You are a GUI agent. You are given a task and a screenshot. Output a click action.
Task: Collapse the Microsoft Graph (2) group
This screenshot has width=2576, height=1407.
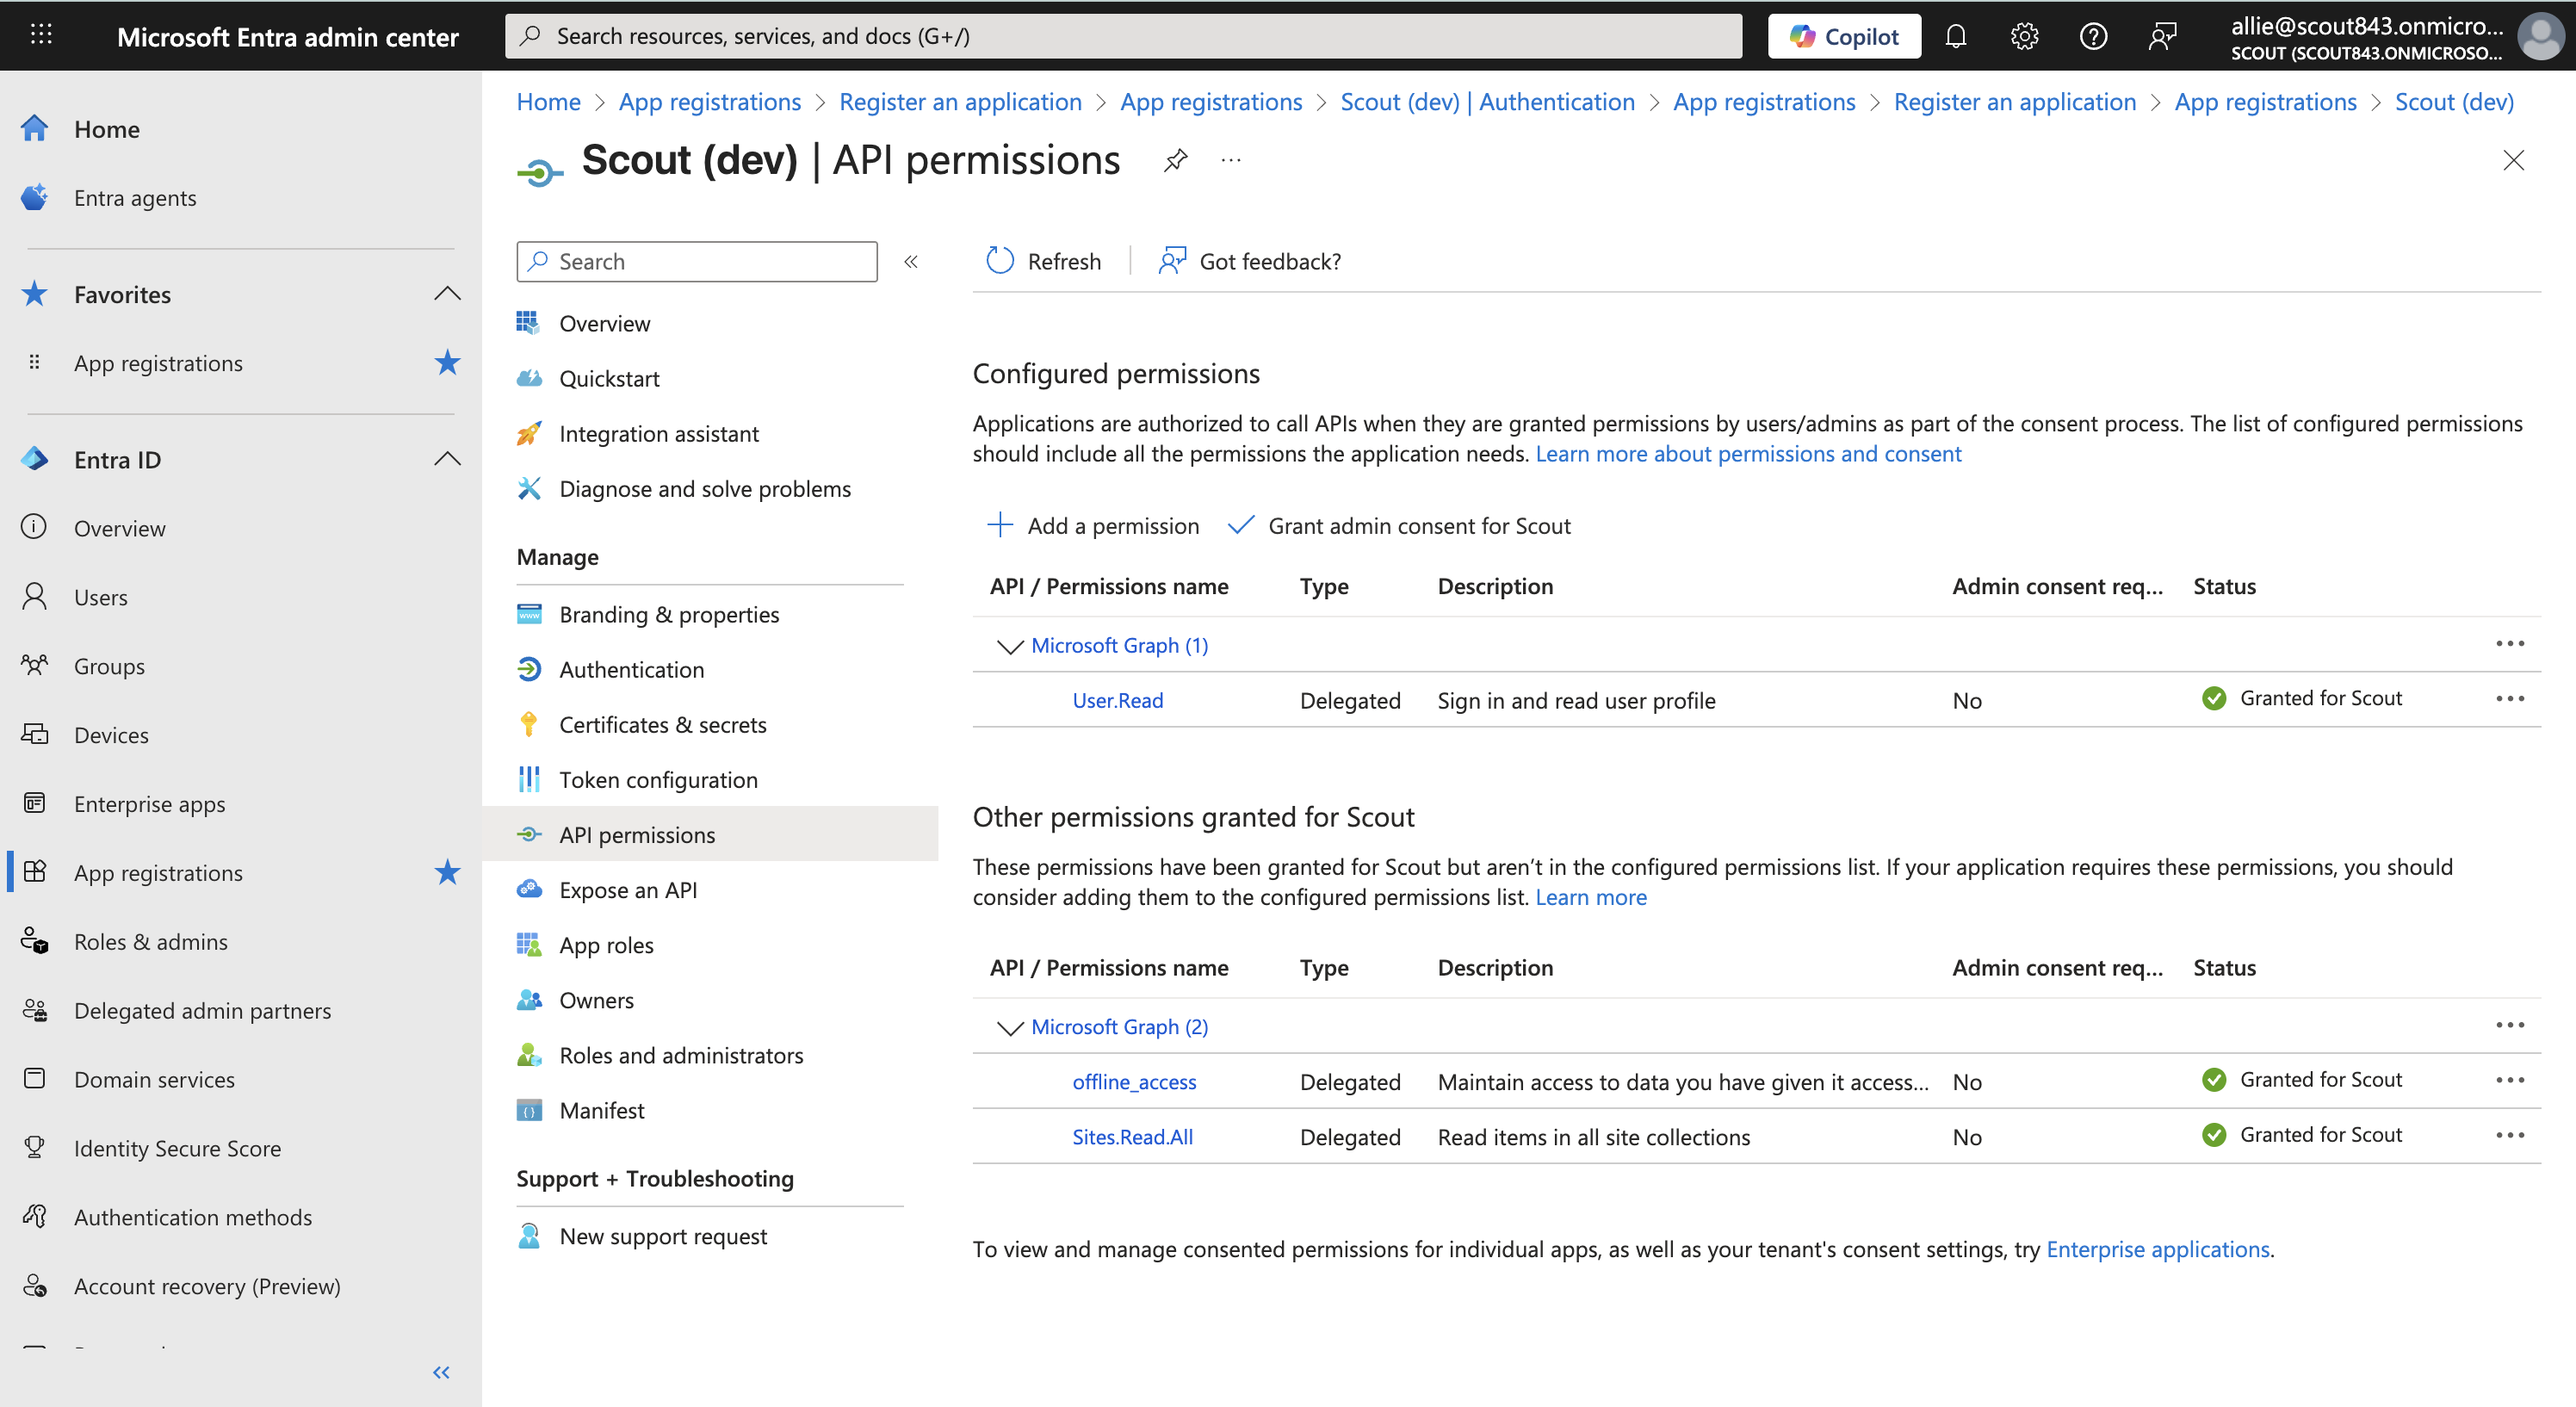click(x=1010, y=1027)
